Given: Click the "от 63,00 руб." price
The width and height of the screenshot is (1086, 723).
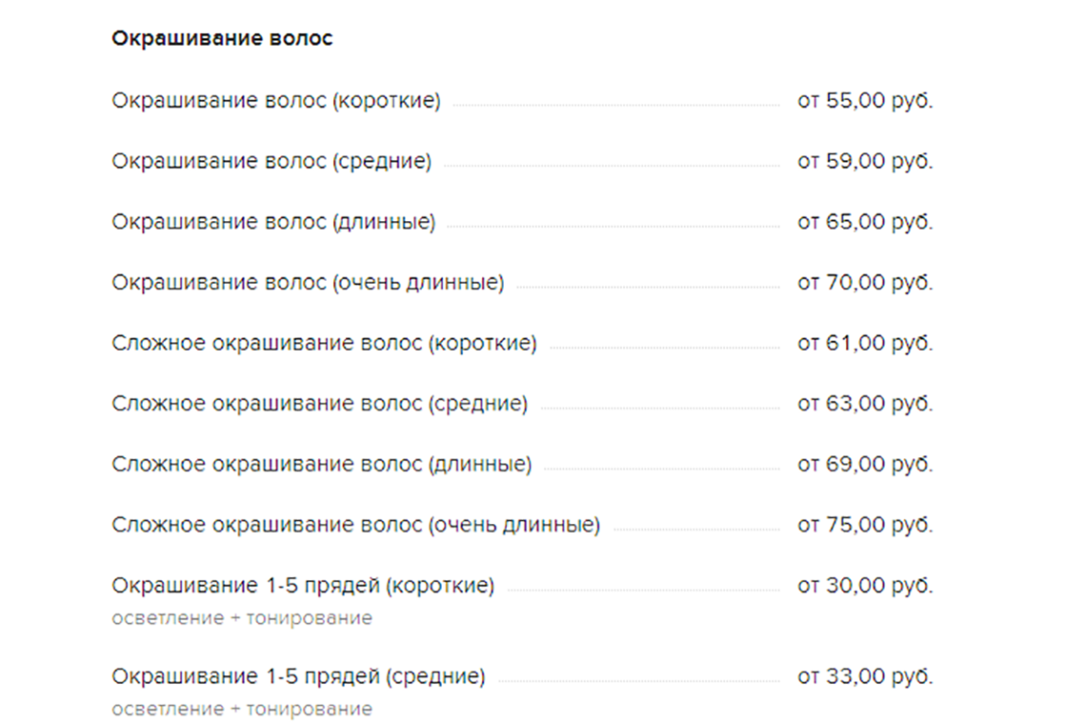Looking at the screenshot, I should [865, 404].
